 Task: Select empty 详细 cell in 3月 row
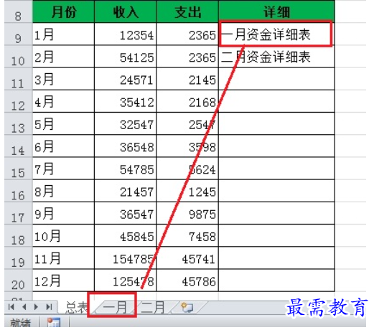(276, 79)
